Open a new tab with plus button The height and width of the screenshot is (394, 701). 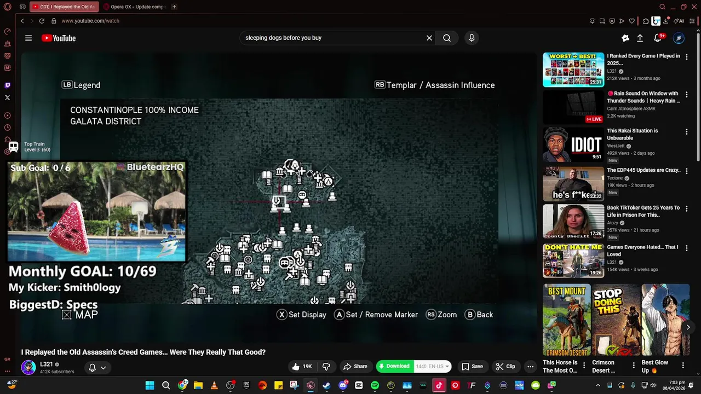pos(174,7)
